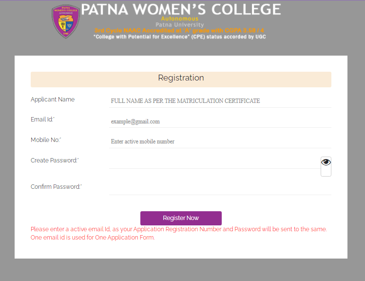Click the Patna Women's College crest logo

(x=66, y=21)
